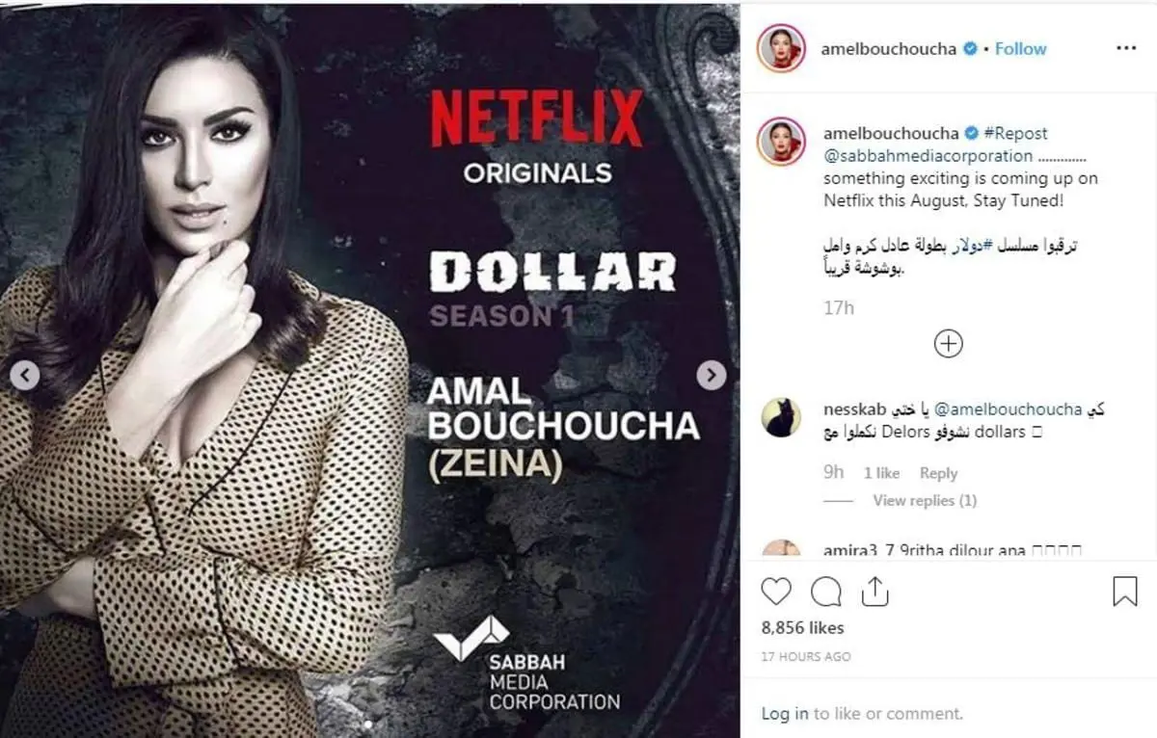Screen dimensions: 1157x738
Task: Expand View replies (1) under nesskab
Action: [924, 500]
